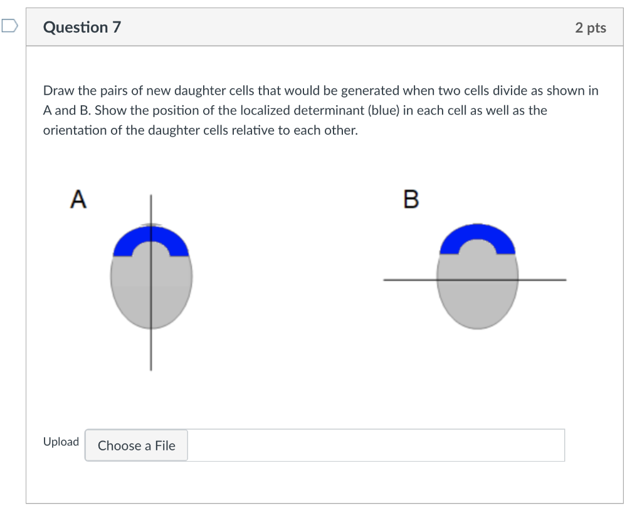Open the file selection dialog via Choose a File
Viewport: 642px width, 508px height.
point(135,445)
